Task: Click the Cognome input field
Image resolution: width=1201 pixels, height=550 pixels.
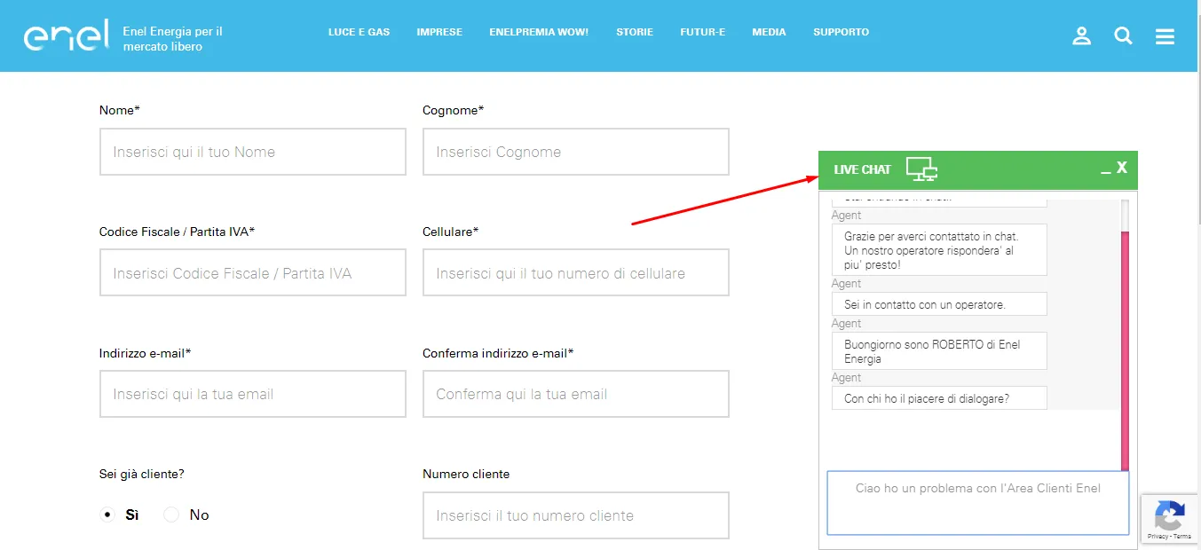Action: (576, 152)
